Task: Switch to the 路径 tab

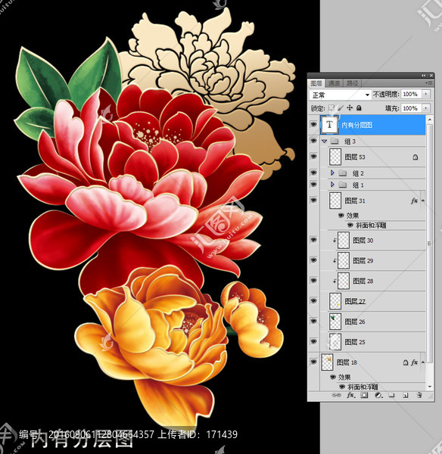Action: tap(352, 83)
